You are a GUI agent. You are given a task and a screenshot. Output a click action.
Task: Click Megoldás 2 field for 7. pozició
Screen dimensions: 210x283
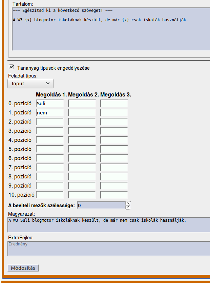click(x=82, y=168)
